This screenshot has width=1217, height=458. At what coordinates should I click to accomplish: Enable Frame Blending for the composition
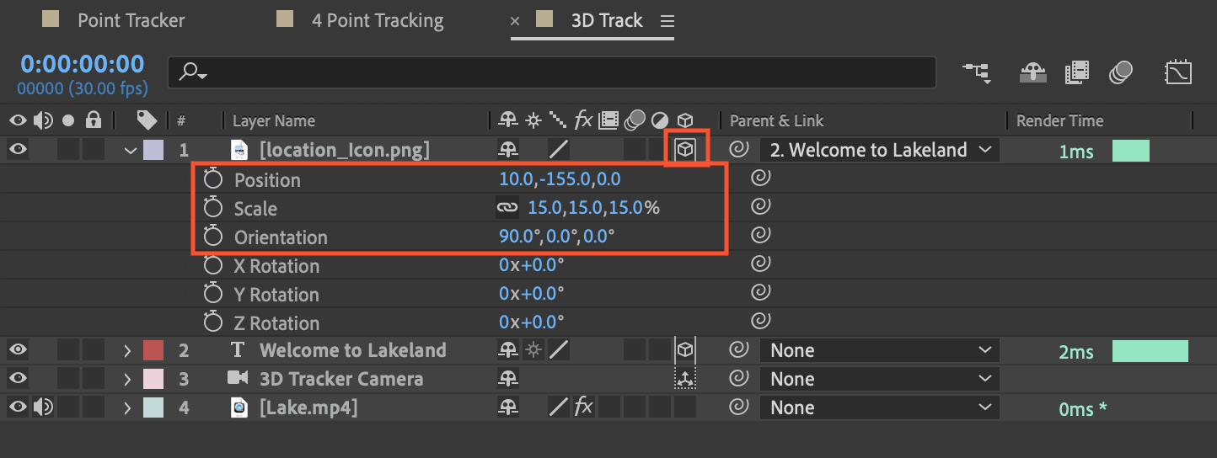(x=1077, y=73)
